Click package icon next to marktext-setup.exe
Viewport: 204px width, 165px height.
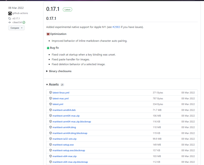[x=50, y=144]
